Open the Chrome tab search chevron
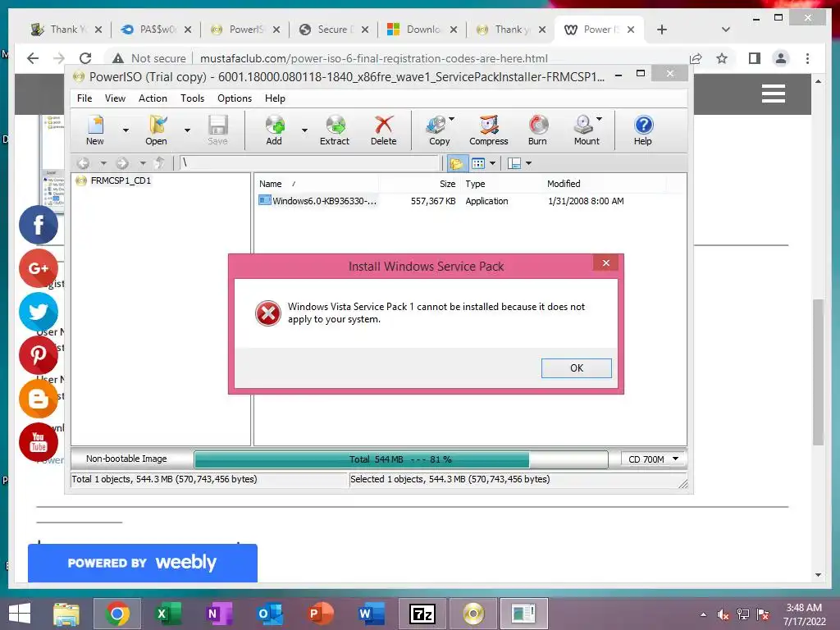The height and width of the screenshot is (630, 840). [726, 30]
